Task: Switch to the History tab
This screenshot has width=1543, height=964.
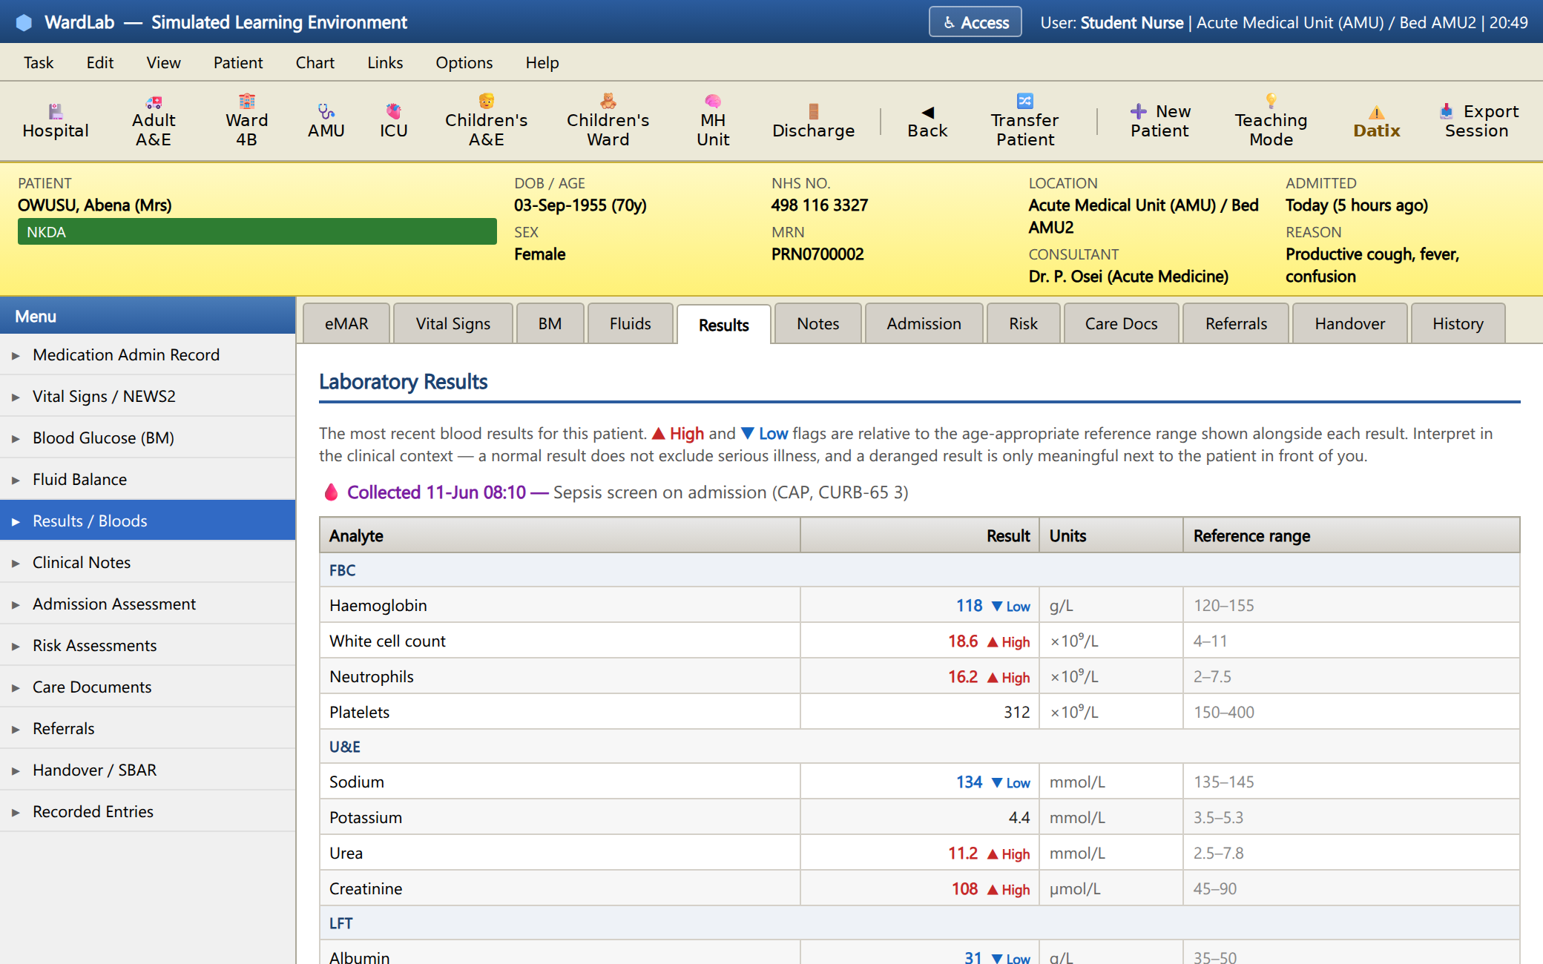Action: (1458, 324)
